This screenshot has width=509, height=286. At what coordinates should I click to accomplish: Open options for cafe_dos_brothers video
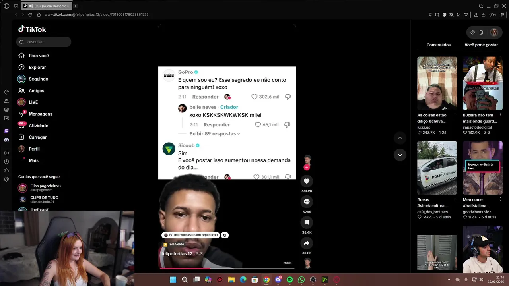click(x=455, y=199)
